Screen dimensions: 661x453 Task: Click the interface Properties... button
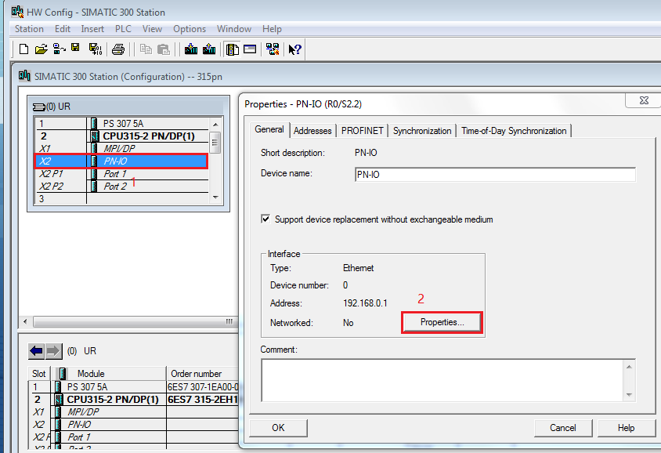coord(442,322)
